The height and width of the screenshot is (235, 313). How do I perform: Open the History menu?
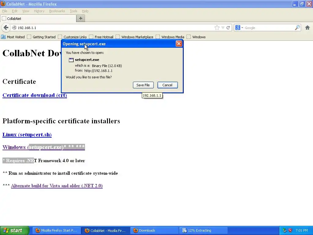pos(39,11)
